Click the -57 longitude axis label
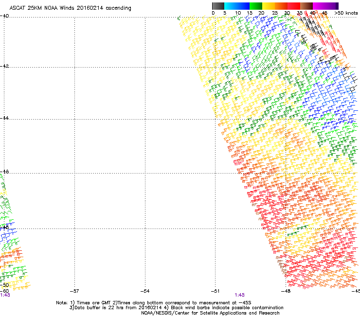The width and height of the screenshot is (360, 316). point(74,291)
